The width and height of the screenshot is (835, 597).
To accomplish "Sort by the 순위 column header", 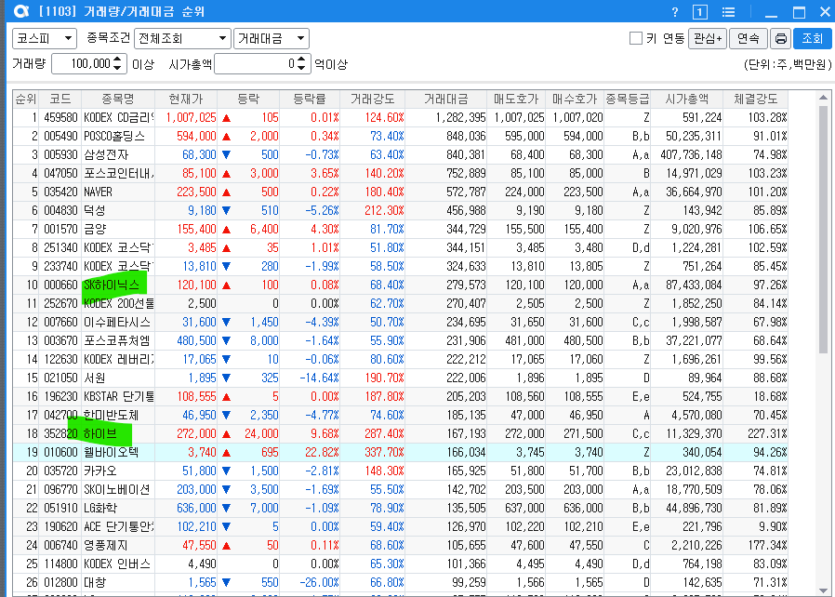I will tap(25, 99).
